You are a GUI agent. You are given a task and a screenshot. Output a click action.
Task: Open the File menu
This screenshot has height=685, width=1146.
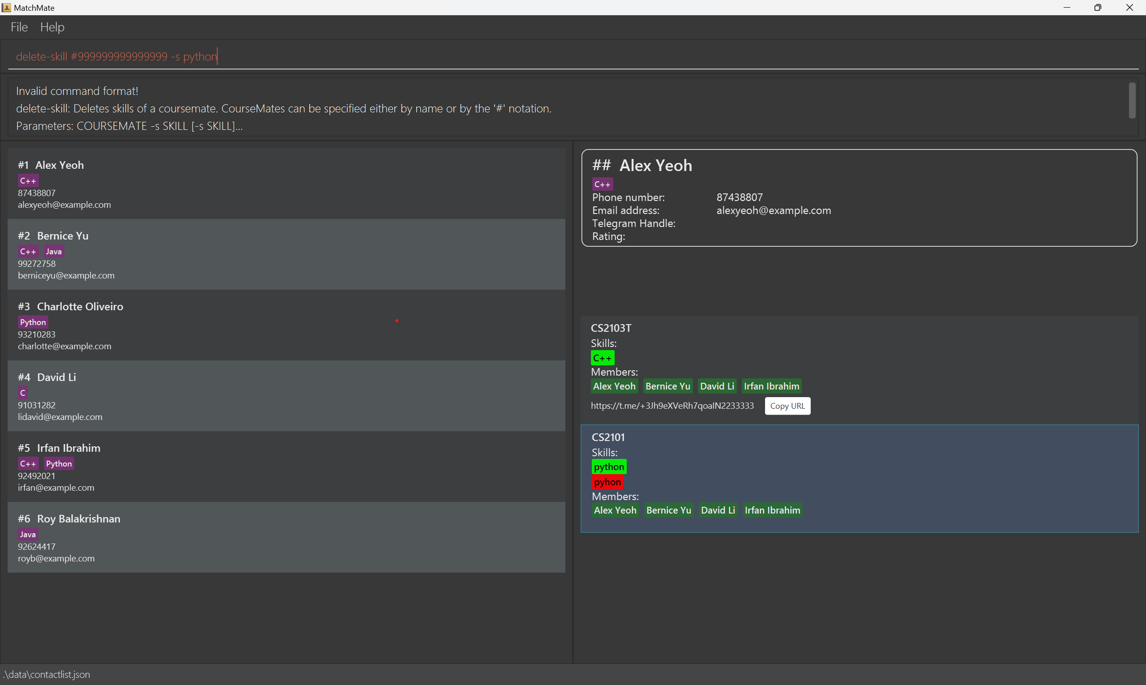pos(19,27)
